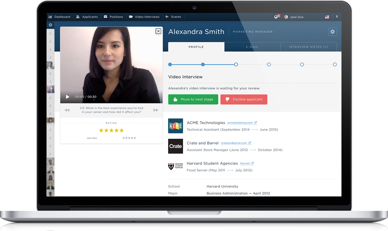Click Marketing Manager position label
This screenshot has width=388, height=231.
click(x=253, y=32)
